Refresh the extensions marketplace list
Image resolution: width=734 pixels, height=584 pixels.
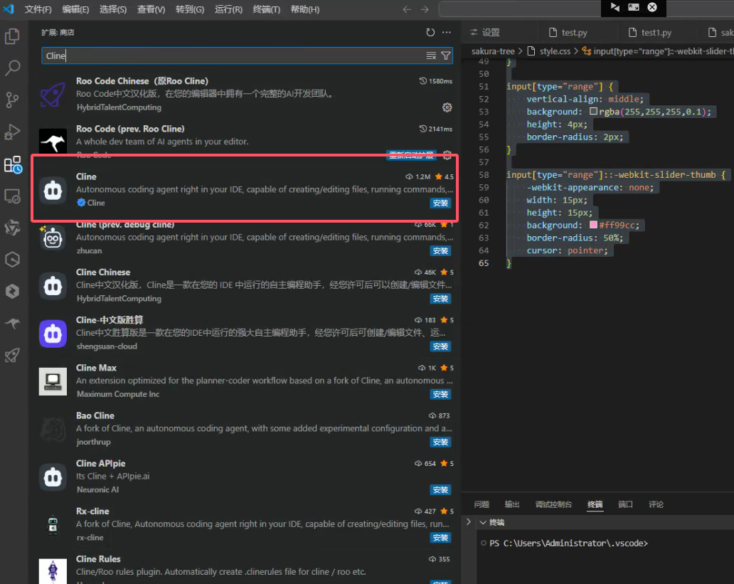click(x=430, y=32)
